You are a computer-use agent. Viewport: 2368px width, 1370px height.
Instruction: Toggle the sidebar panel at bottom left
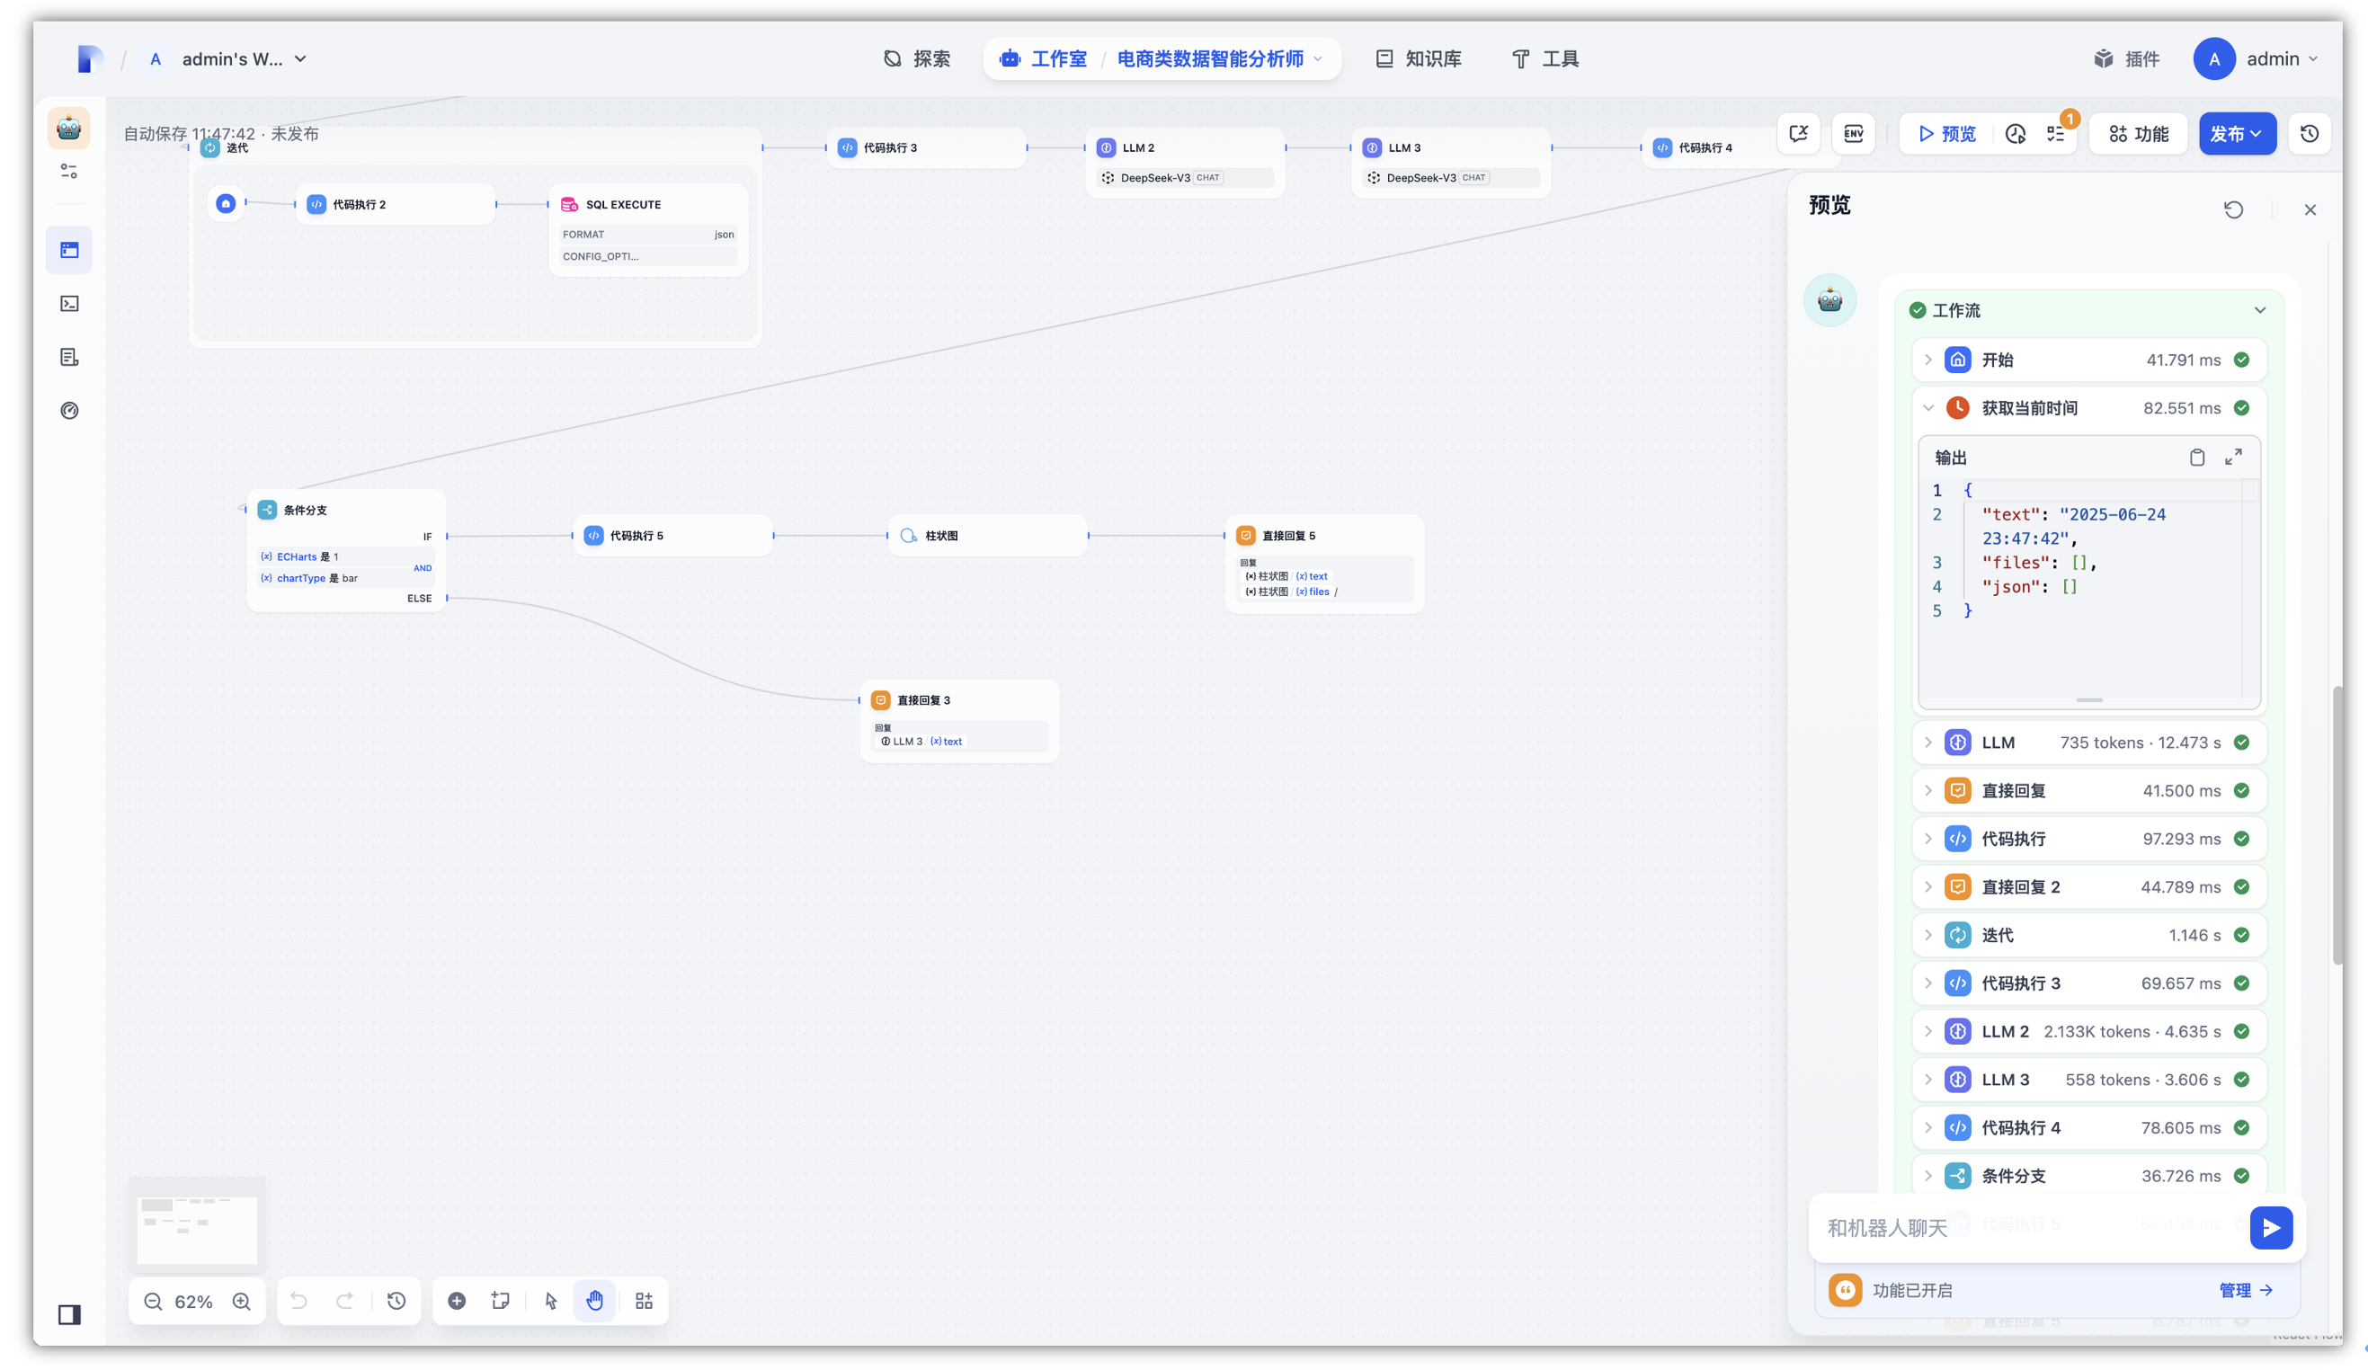click(69, 1314)
